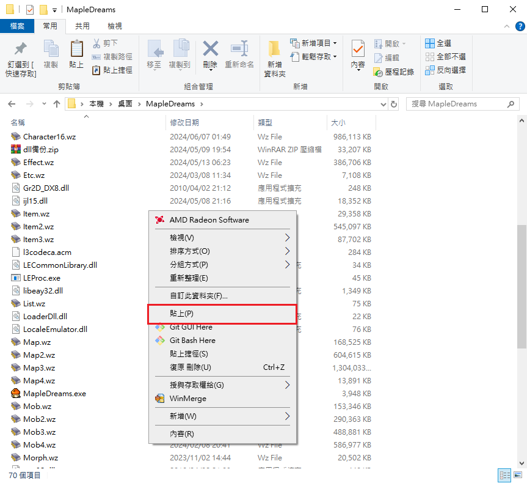Click the 複製 copy icon in ribbon
Viewport: 527px width, 483px height.
click(x=51, y=49)
